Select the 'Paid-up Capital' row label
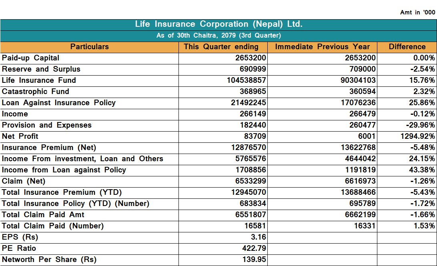Viewport: 437px width, 266px height. pos(31,58)
